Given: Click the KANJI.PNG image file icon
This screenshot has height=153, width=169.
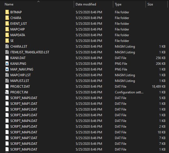Looking at the screenshot, I should [7, 64].
